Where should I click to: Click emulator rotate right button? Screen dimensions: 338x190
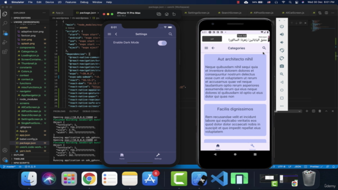click(281, 58)
